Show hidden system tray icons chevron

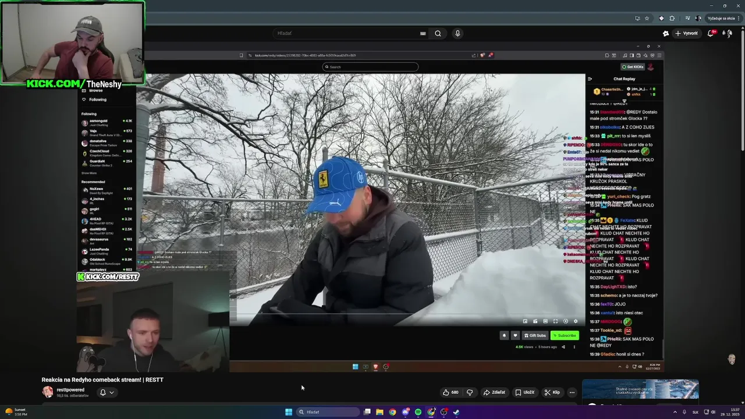click(675, 412)
